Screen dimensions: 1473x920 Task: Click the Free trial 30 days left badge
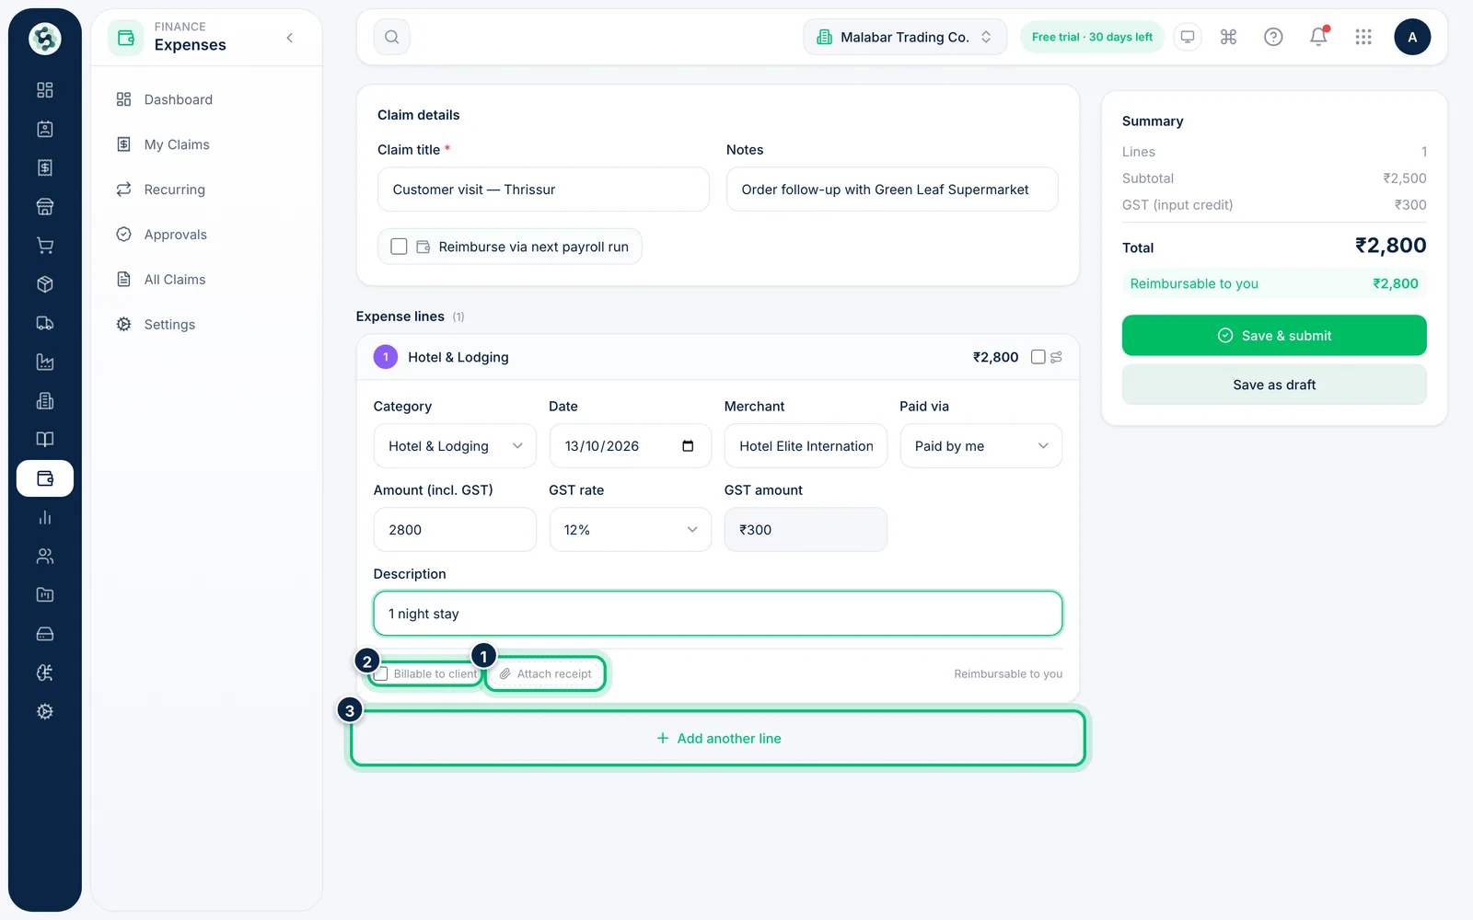pos(1092,37)
